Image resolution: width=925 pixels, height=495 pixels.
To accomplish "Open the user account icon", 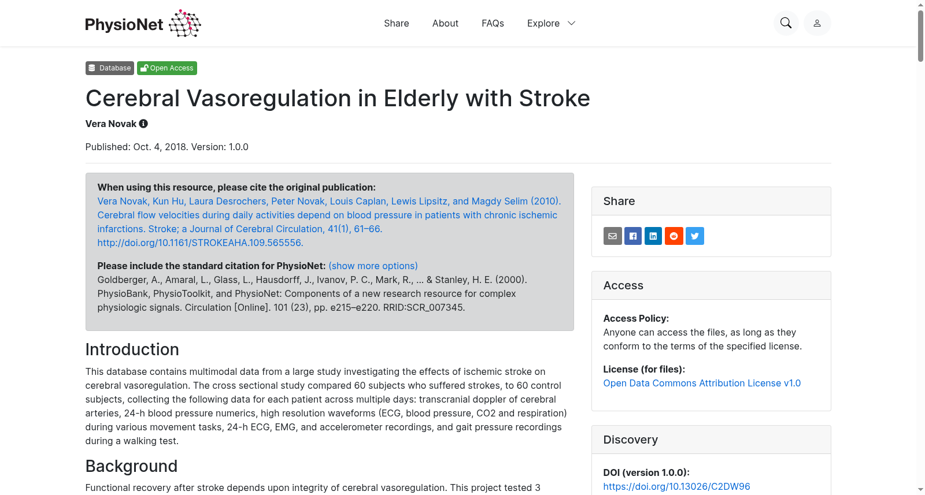I will pos(817,23).
